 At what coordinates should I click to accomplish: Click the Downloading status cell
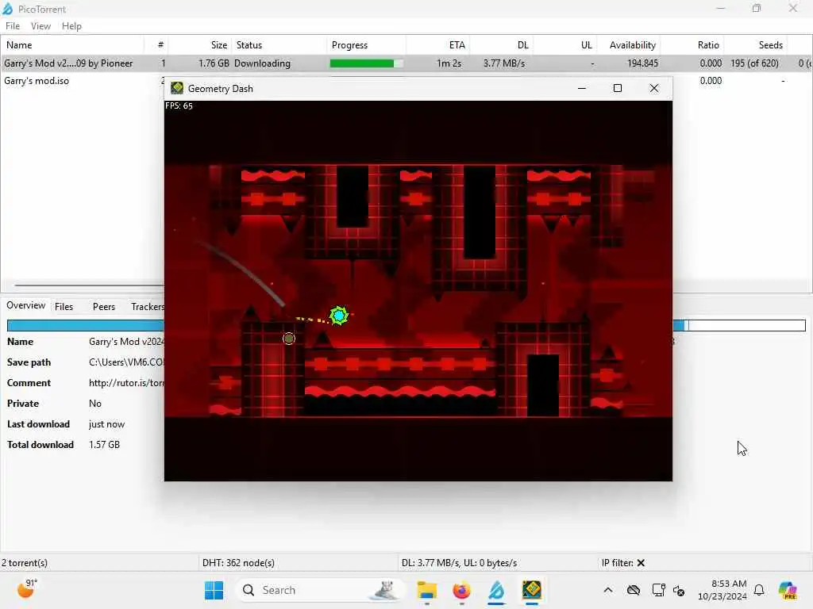pos(262,63)
